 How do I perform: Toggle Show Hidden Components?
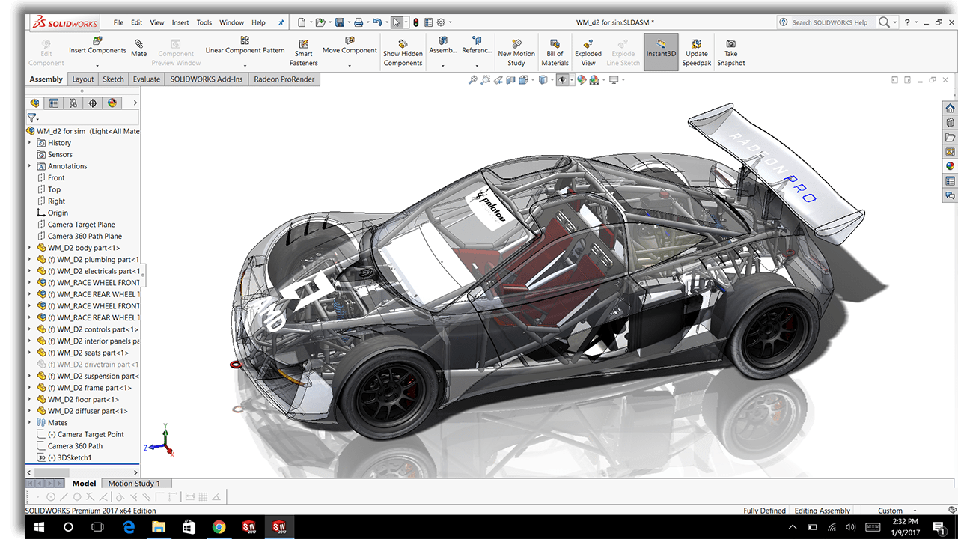pos(403,49)
